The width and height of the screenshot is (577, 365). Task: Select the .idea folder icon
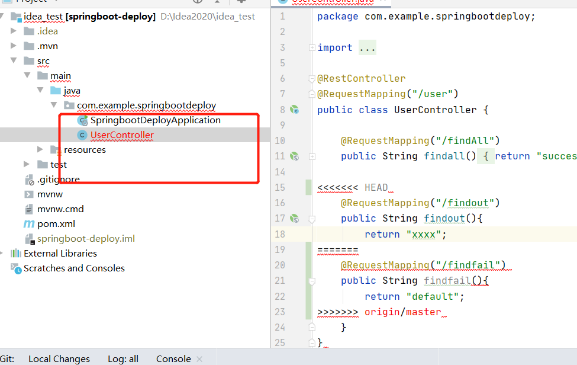tap(29, 31)
